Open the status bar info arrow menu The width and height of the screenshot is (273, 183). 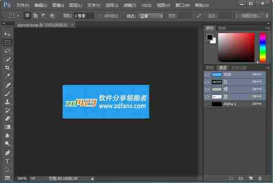(93, 178)
